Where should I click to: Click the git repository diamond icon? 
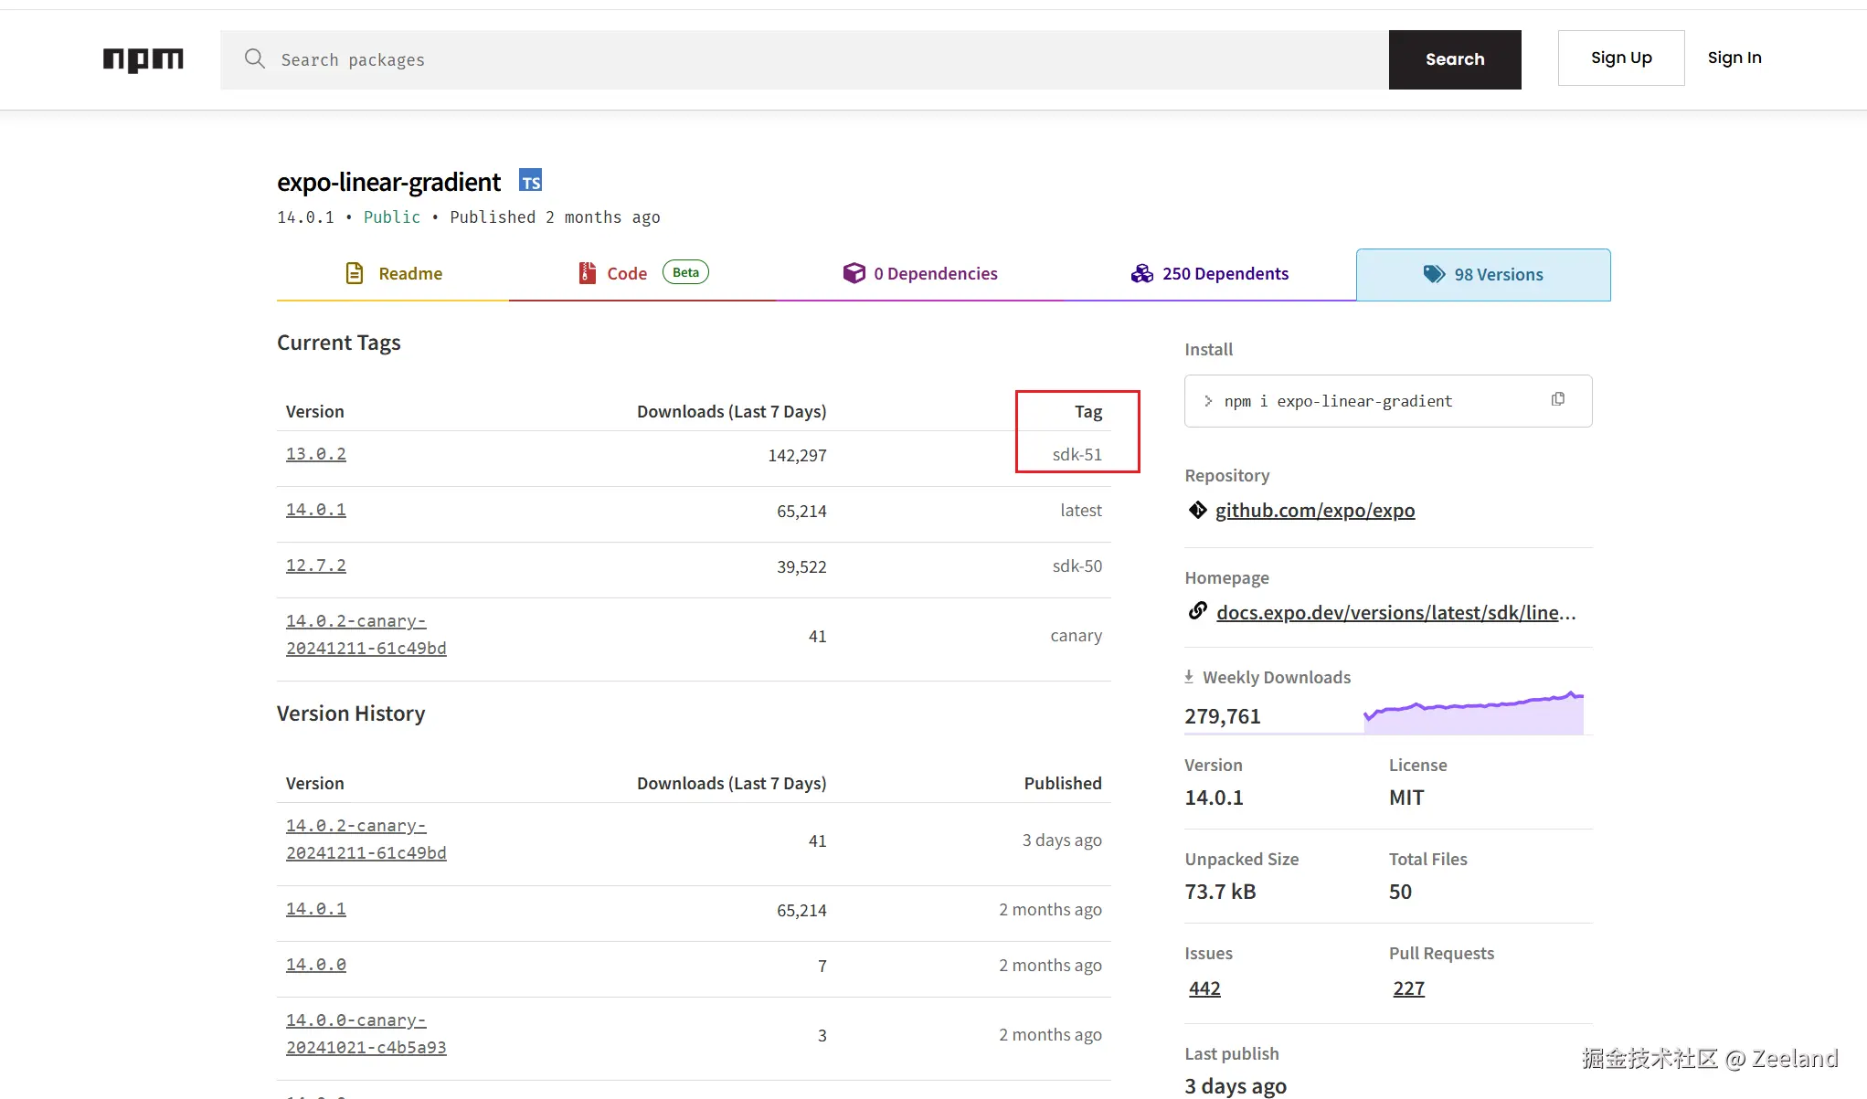pos(1197,510)
